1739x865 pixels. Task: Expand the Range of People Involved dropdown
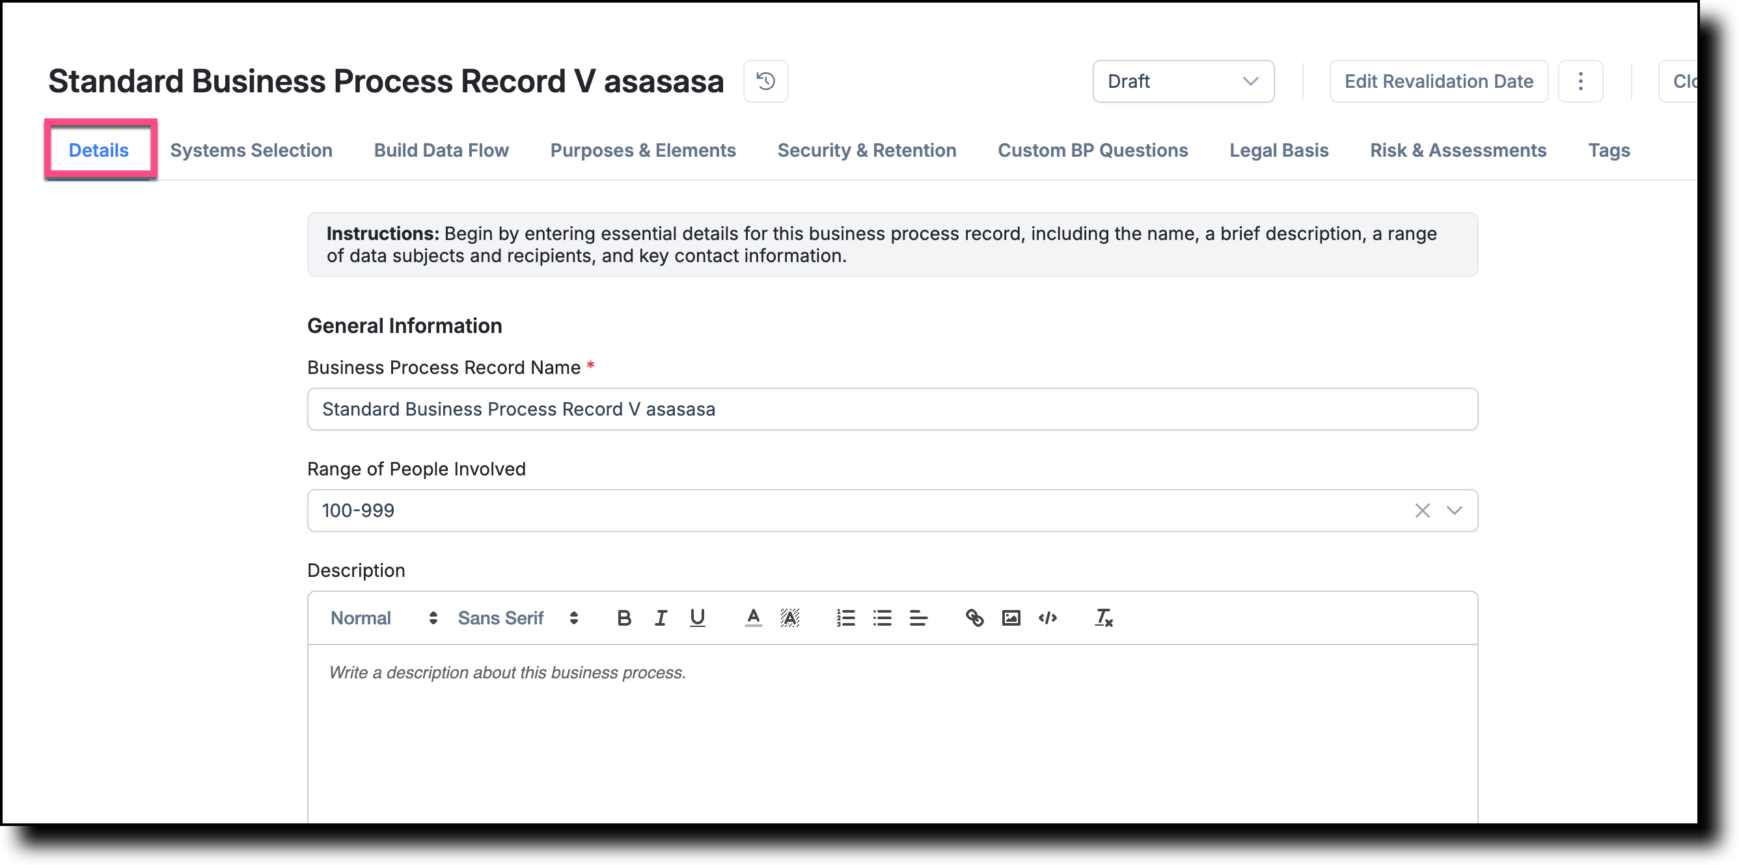pos(1454,510)
